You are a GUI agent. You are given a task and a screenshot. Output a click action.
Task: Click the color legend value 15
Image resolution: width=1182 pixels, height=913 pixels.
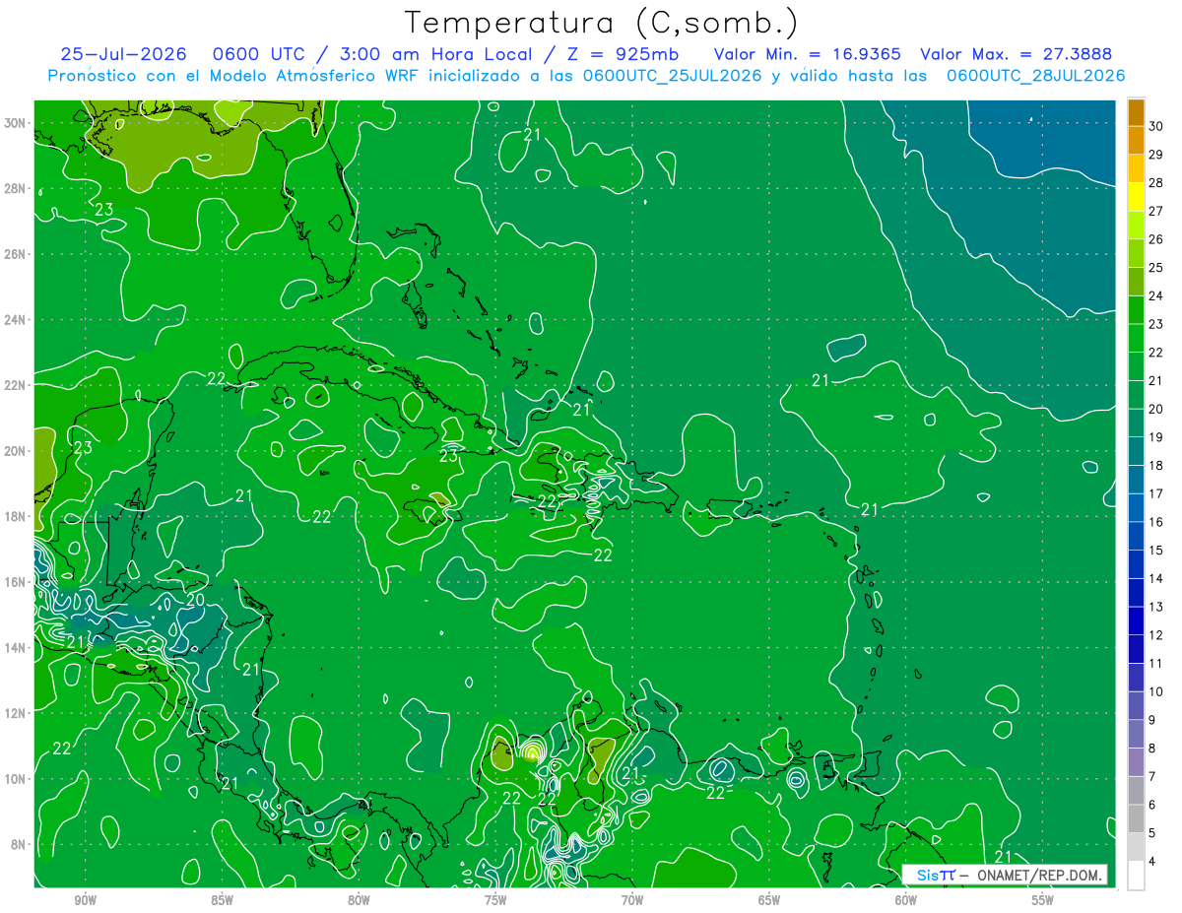click(x=1156, y=550)
